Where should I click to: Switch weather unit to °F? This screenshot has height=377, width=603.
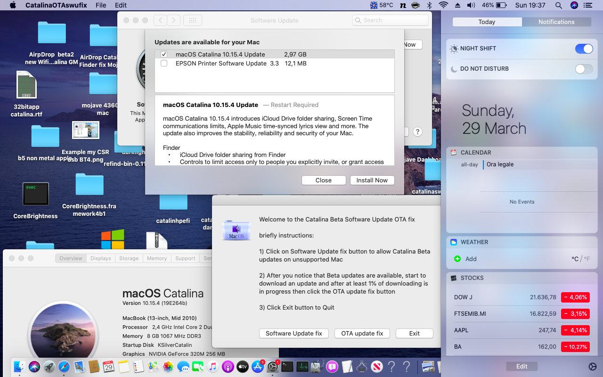(x=587, y=259)
